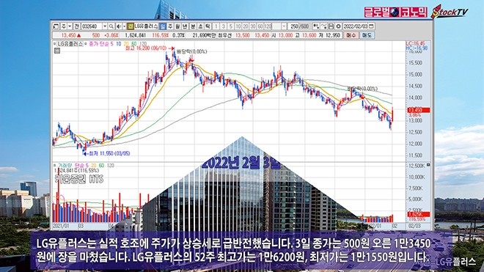Click the magnifier stock search icon
The width and height of the screenshot is (484, 272).
pyautogui.click(x=111, y=26)
